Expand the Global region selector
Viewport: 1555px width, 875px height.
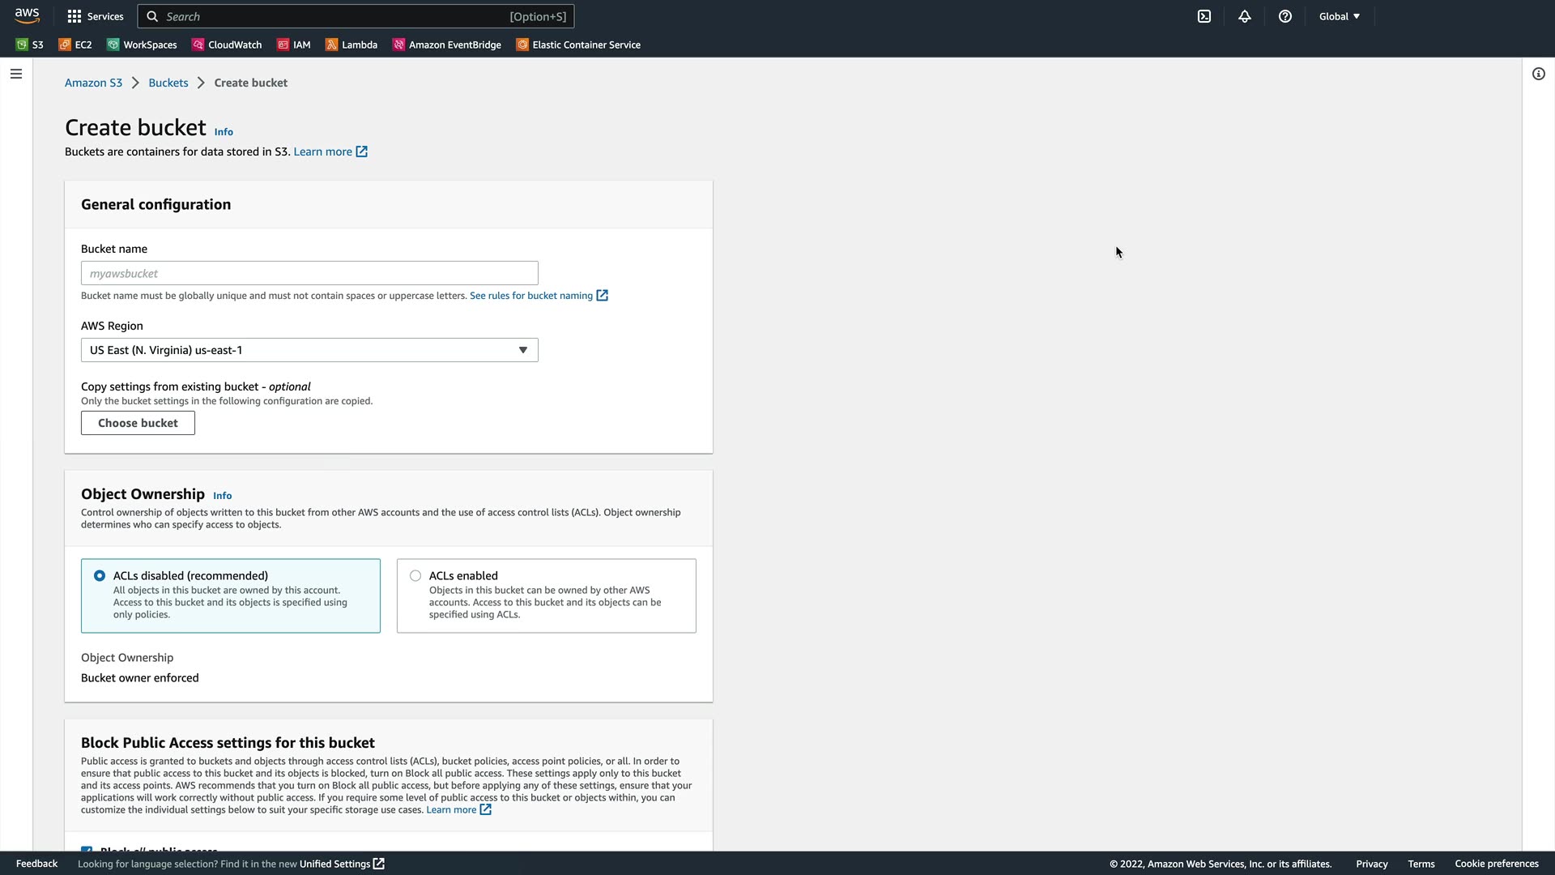[1339, 16]
